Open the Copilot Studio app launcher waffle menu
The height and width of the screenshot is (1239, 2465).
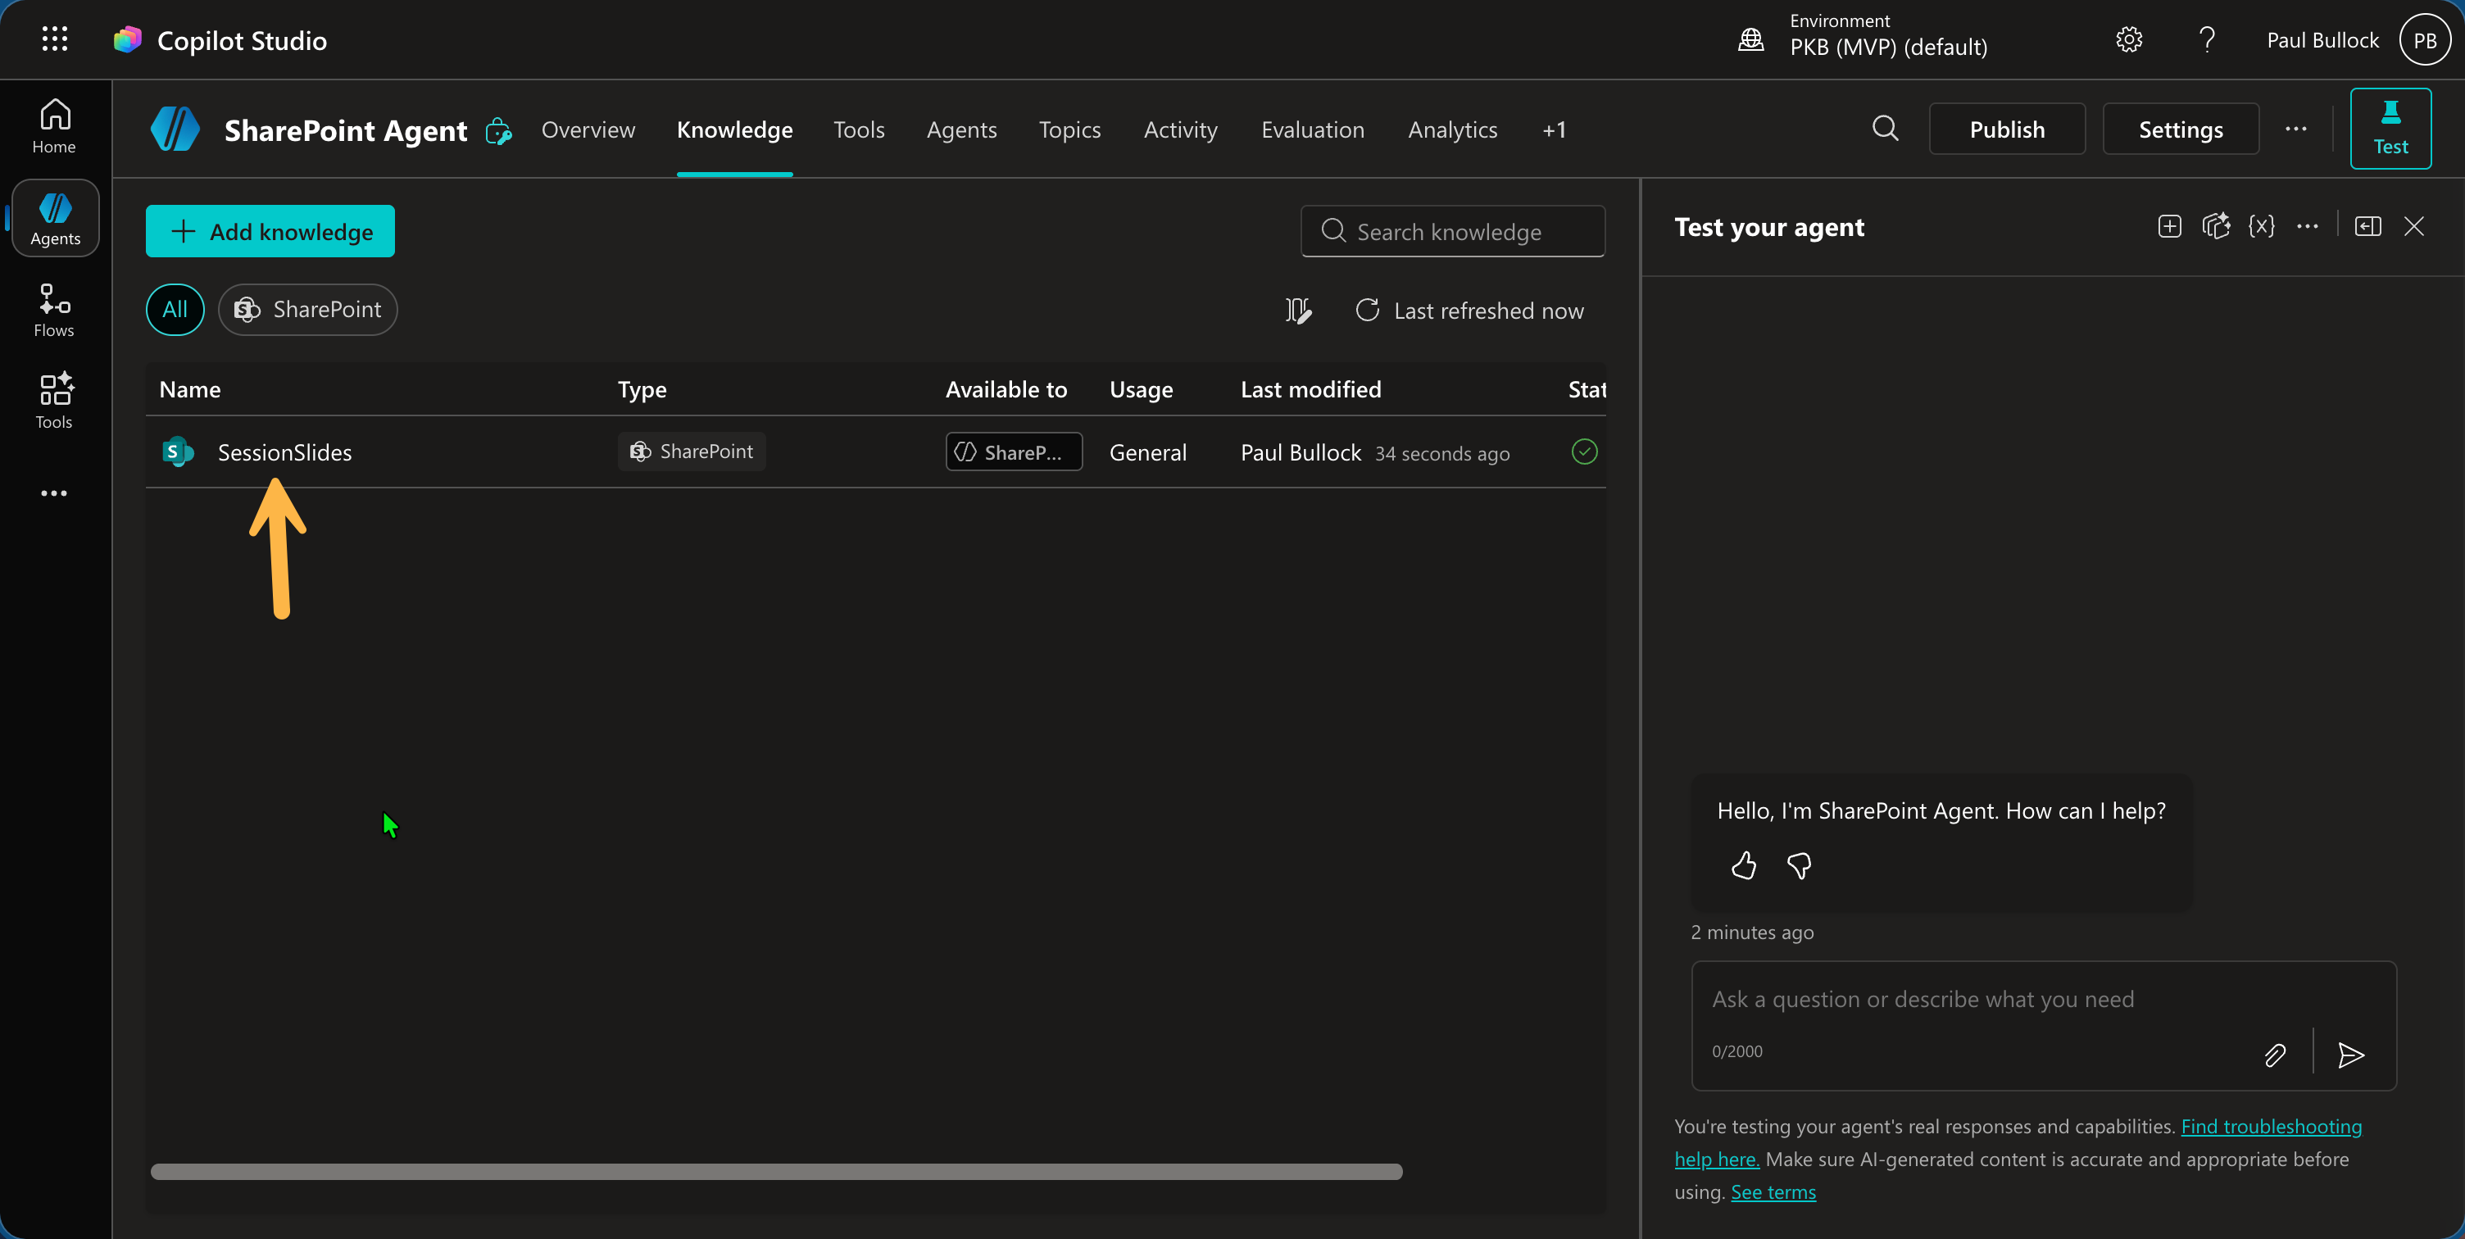point(55,39)
